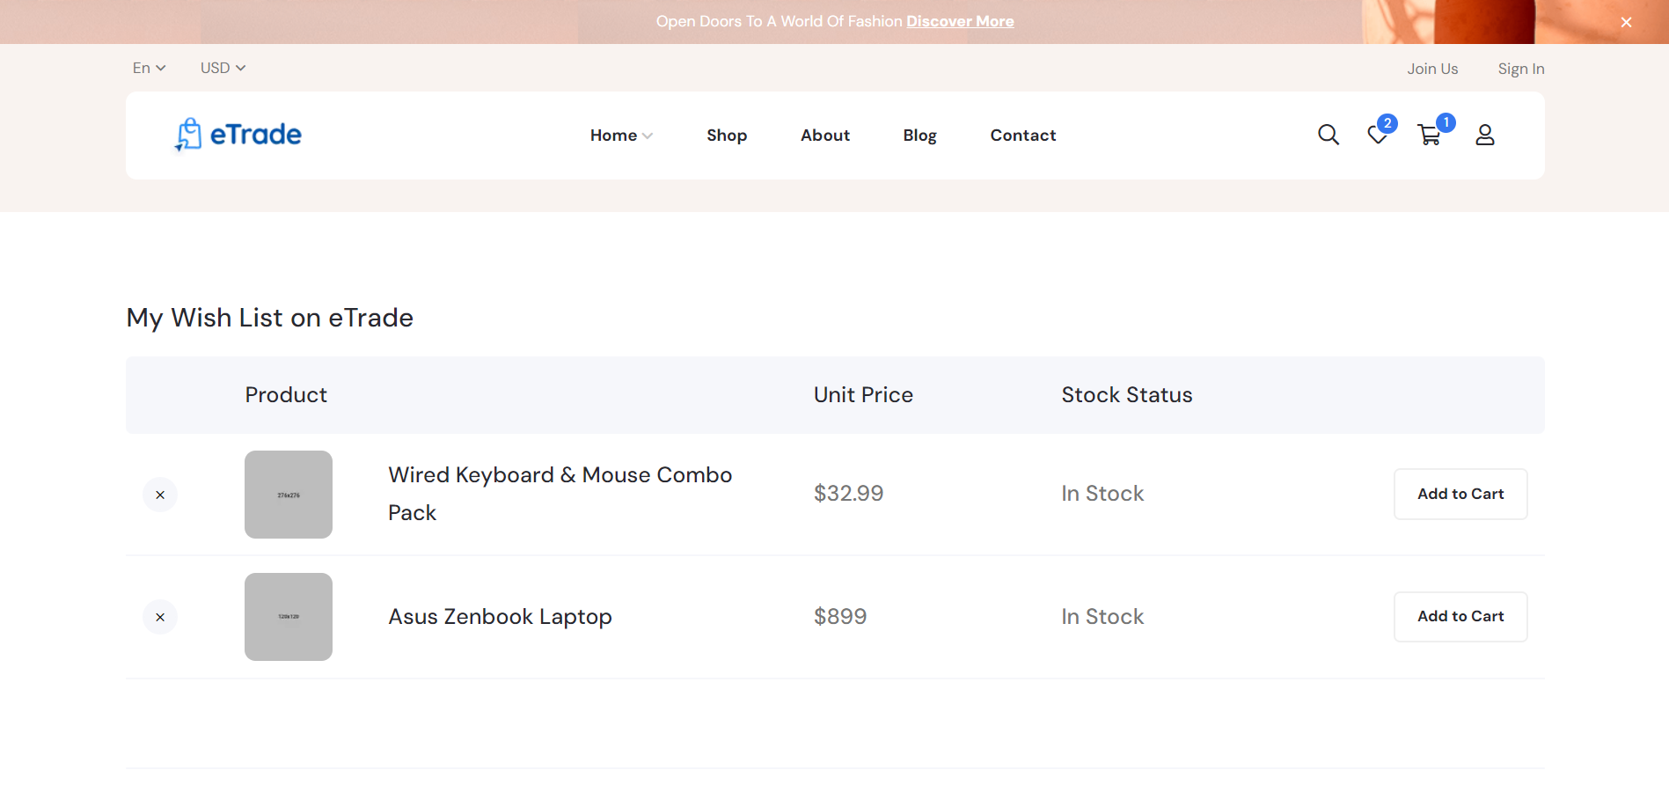Click the Join Us link
Viewport: 1669px width, 807px height.
point(1432,69)
